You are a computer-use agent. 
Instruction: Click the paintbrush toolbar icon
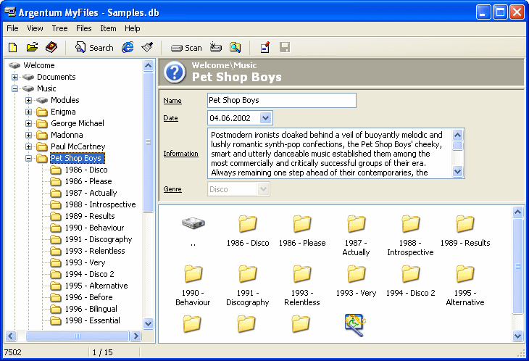pyautogui.click(x=148, y=48)
